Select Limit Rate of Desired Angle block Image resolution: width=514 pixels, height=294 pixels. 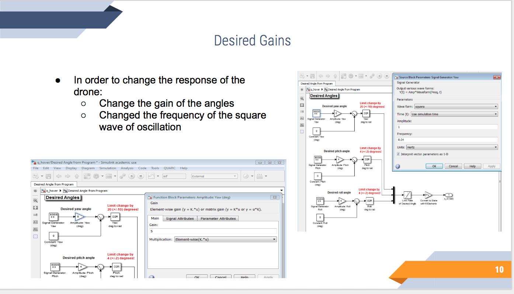point(407,195)
